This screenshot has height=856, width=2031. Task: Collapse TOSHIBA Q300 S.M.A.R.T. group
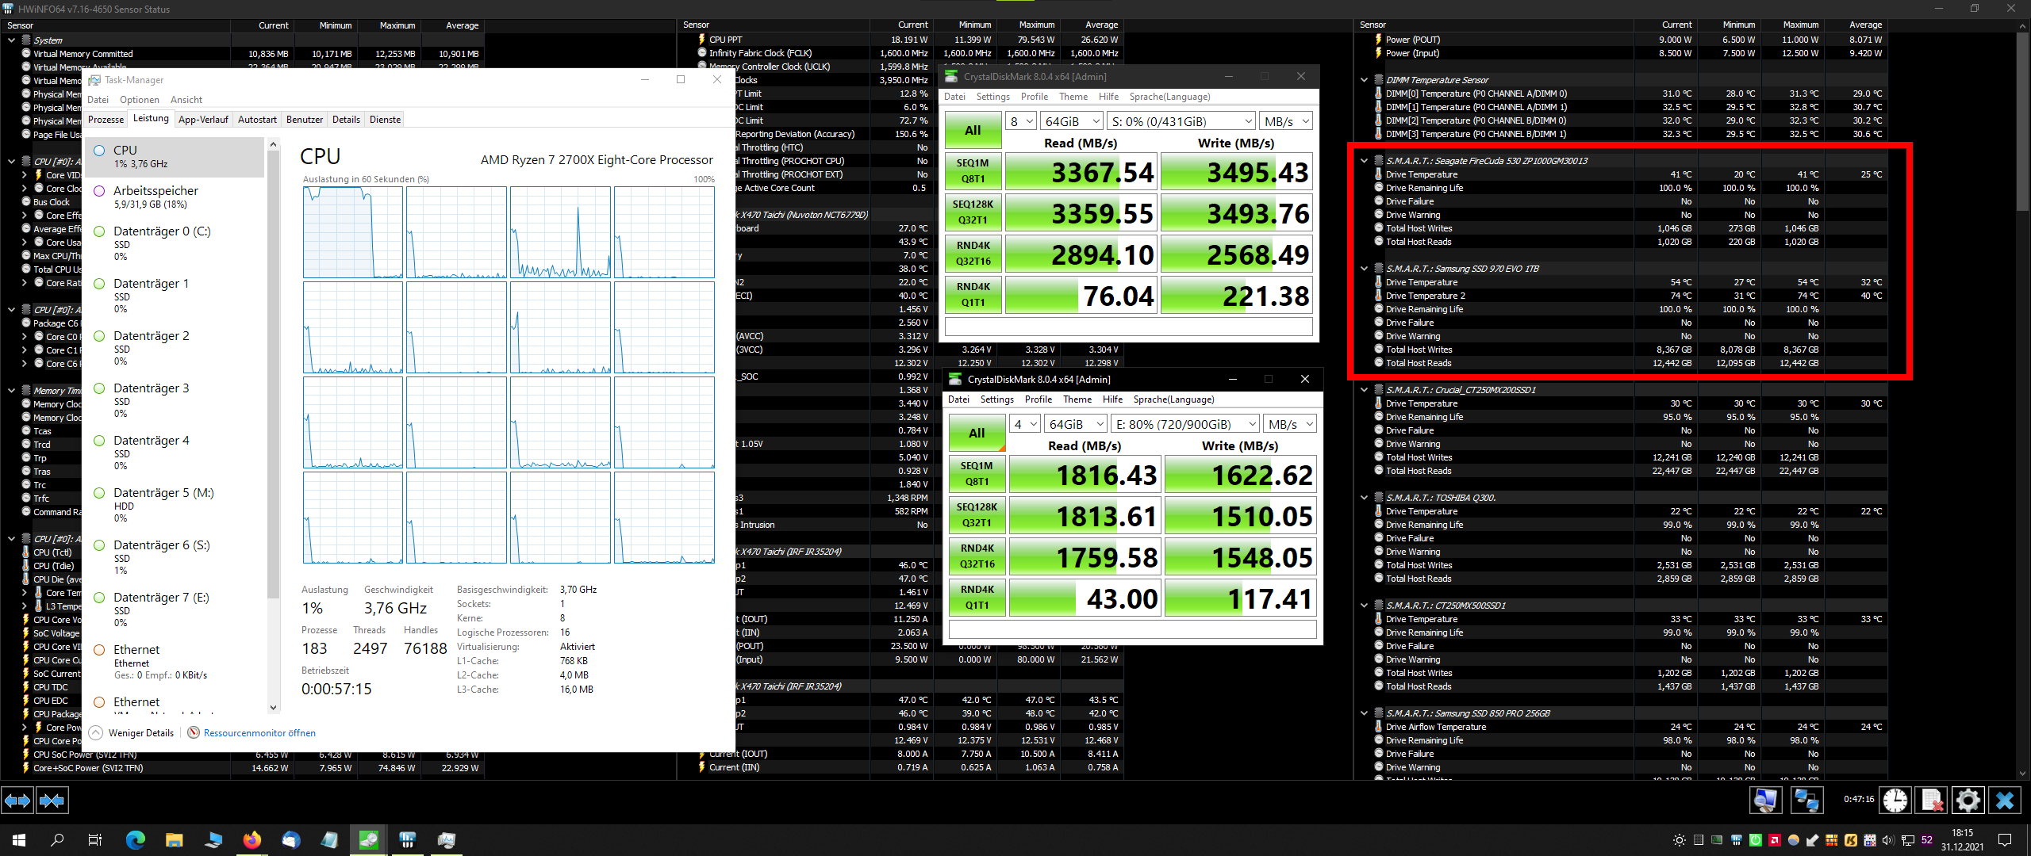coord(1365,498)
